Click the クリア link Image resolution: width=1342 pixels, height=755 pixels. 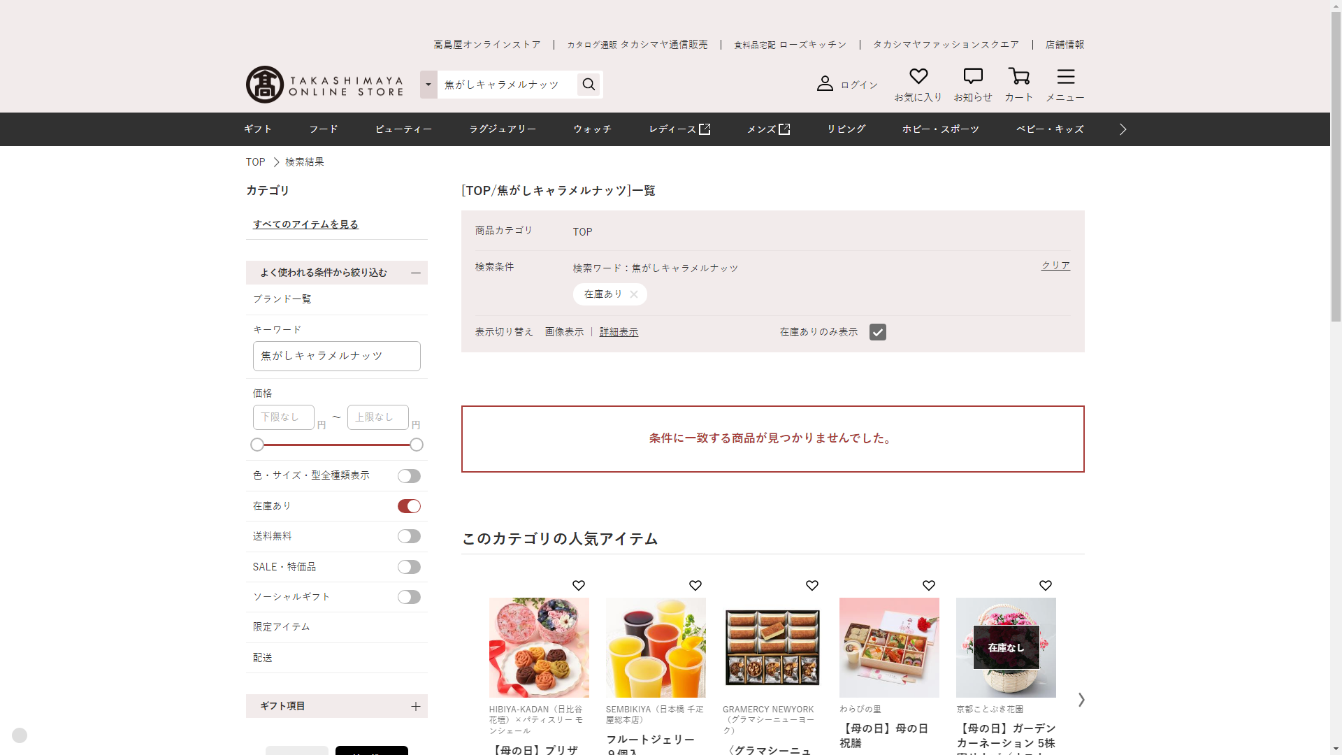[1055, 266]
